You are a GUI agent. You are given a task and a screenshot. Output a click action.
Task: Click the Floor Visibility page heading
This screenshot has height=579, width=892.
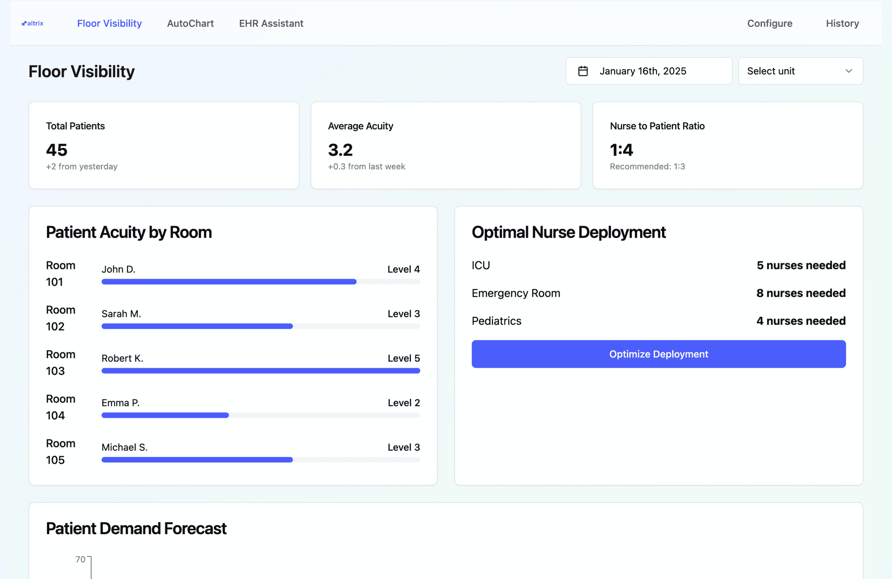(x=81, y=71)
